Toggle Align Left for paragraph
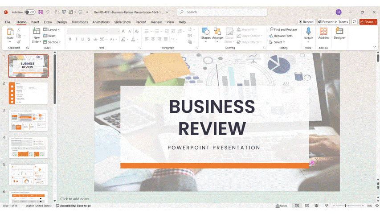 (x=147, y=39)
